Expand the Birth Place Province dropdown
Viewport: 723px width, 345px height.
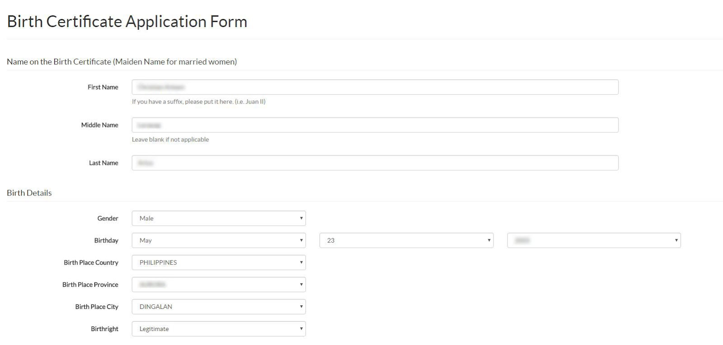coord(219,285)
